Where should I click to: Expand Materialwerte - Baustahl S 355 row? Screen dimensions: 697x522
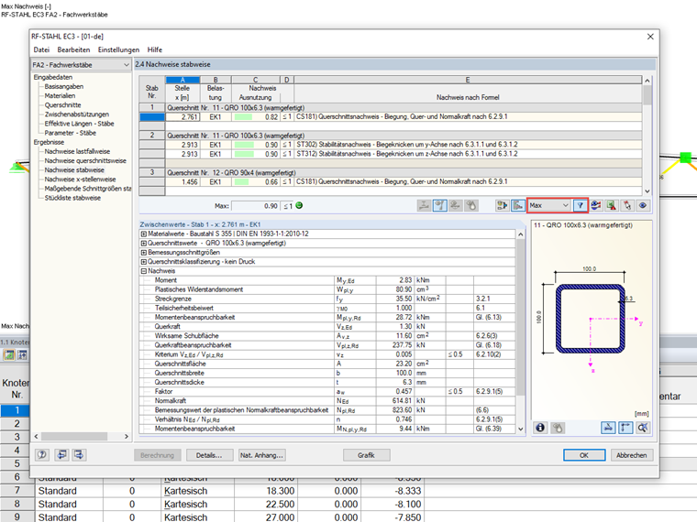(144, 234)
